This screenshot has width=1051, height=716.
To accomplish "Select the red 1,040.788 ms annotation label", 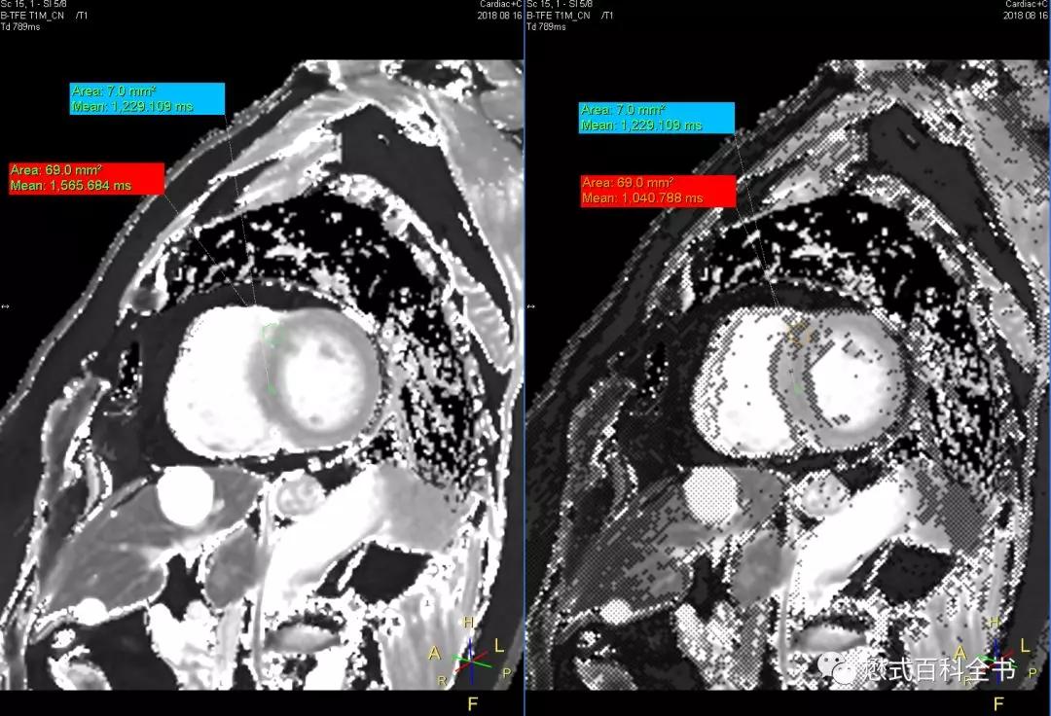I will [658, 191].
